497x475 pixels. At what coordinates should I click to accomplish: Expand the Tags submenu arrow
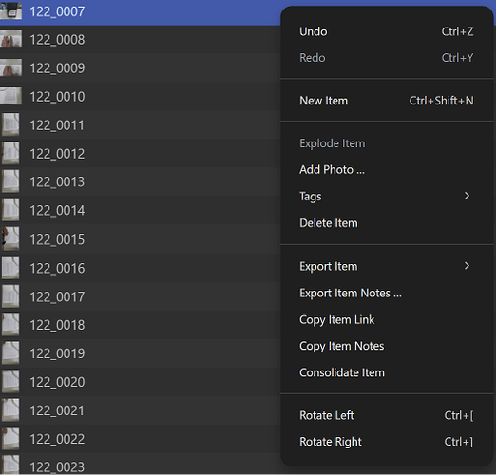click(467, 196)
